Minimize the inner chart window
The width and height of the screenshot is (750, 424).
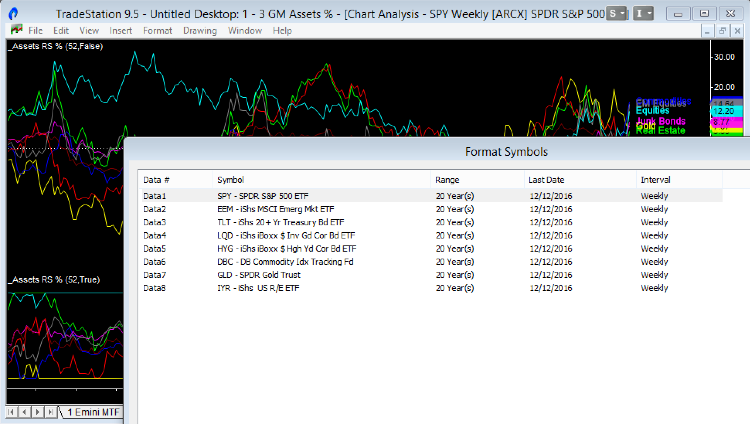(x=707, y=31)
